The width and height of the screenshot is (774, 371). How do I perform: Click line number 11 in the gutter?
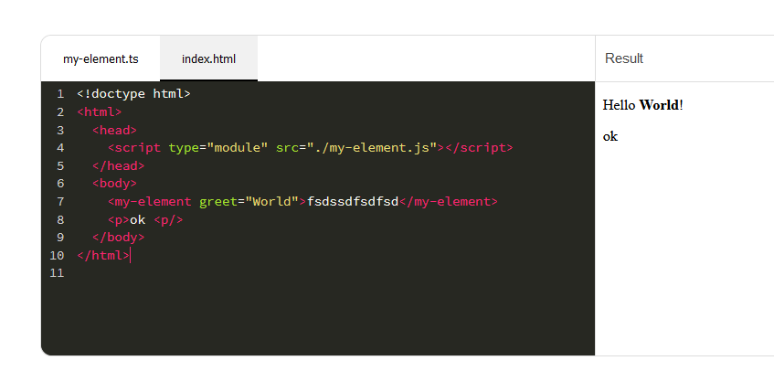point(57,273)
